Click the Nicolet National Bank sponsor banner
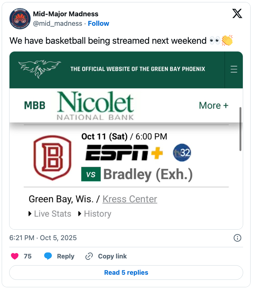The width and height of the screenshot is (254, 291). tap(95, 106)
